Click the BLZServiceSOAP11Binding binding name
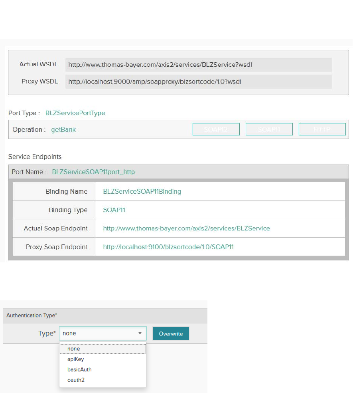353x393 pixels. (142, 192)
